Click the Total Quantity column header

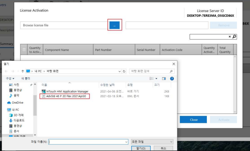coord(225,50)
